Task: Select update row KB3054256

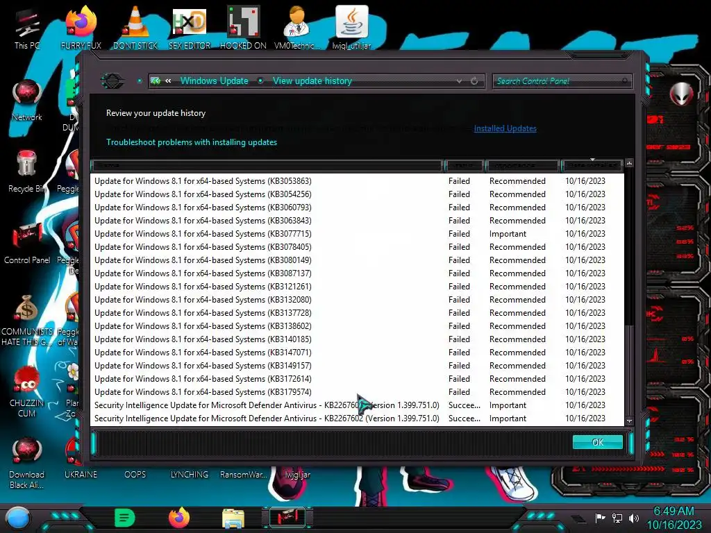Action: 357,194
